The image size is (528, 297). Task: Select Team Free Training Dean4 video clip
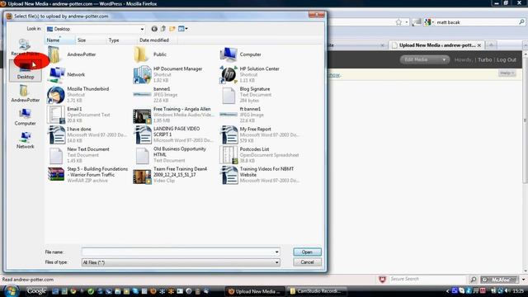(x=142, y=177)
